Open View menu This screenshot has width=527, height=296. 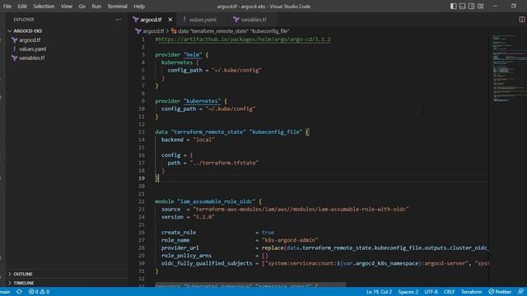(x=67, y=6)
